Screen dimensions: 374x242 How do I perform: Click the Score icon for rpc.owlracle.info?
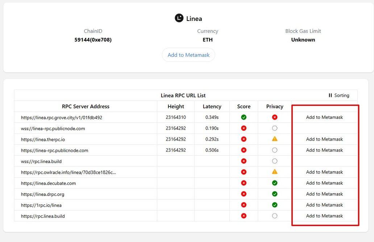[244, 172]
